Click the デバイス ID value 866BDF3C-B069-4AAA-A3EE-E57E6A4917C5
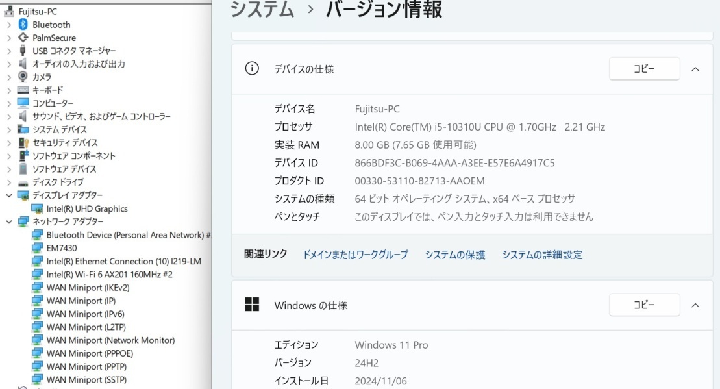 (454, 163)
